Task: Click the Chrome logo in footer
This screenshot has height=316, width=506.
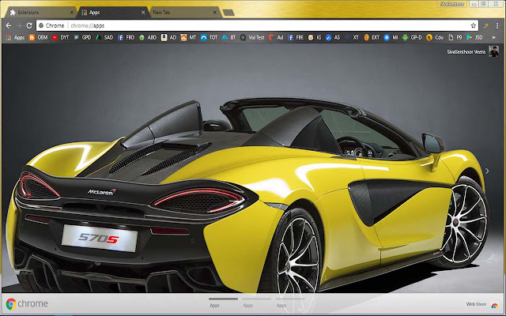Action: (x=27, y=303)
